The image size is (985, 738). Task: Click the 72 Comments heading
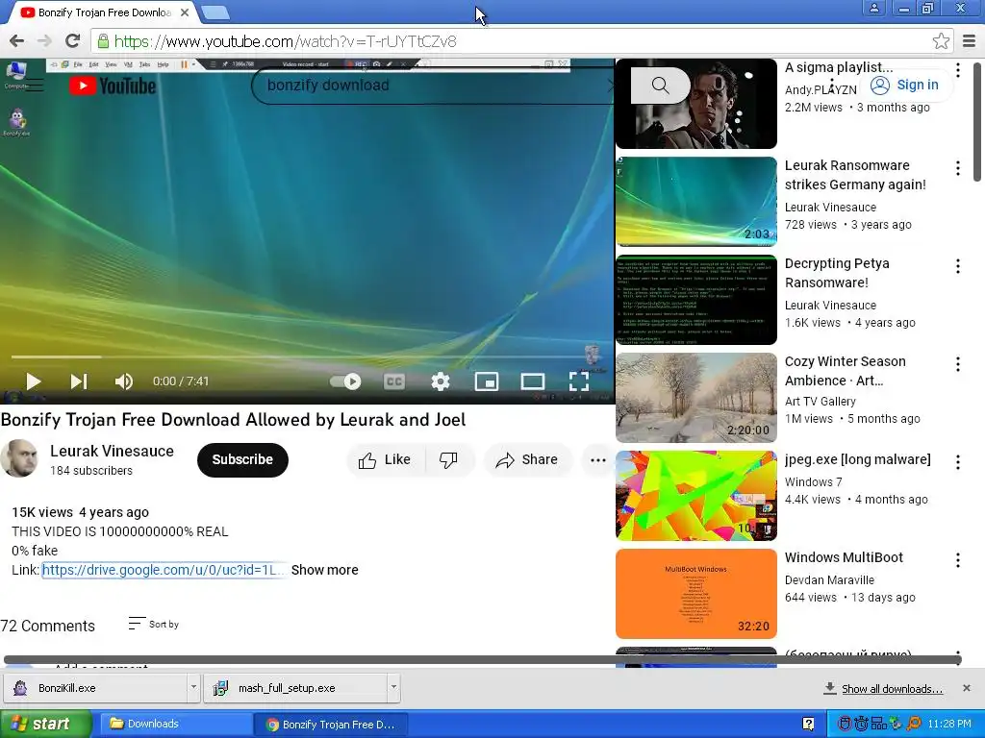coord(48,626)
